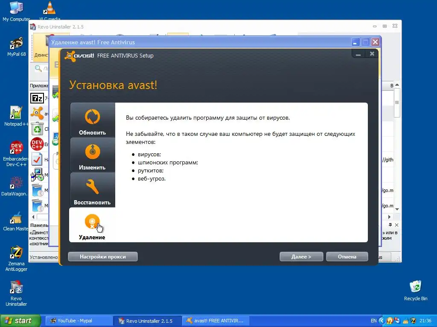This screenshot has height=327, width=437.
Task: Open Notepad++ desktop shortcut
Action: (x=16, y=116)
